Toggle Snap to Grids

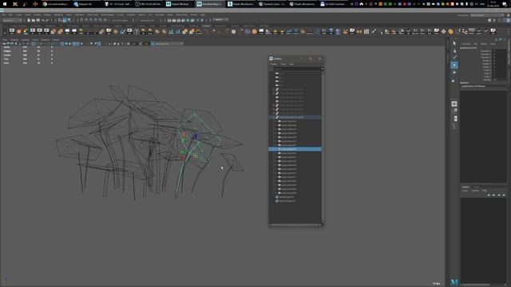tap(82, 20)
